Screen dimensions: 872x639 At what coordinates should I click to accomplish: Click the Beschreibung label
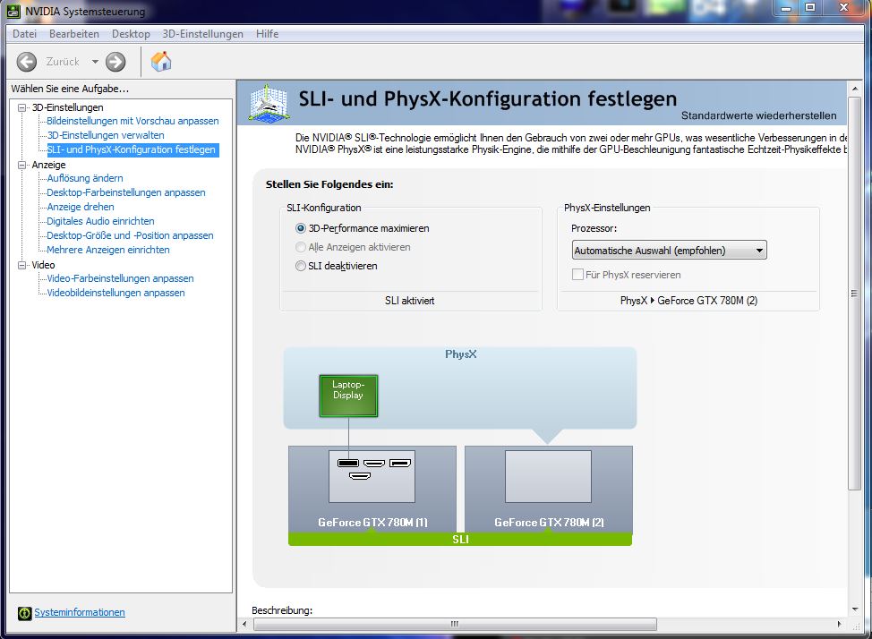(282, 610)
